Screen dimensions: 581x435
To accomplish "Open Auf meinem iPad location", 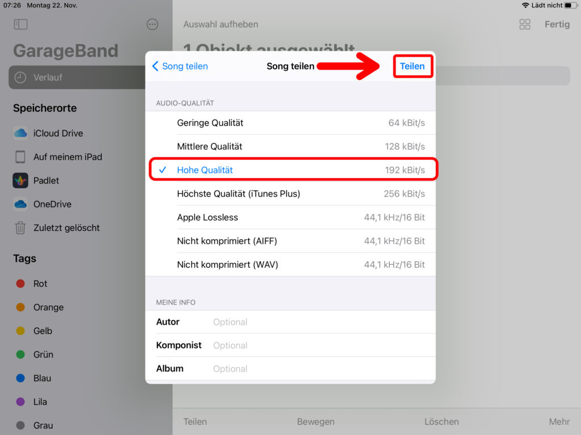I will point(68,157).
